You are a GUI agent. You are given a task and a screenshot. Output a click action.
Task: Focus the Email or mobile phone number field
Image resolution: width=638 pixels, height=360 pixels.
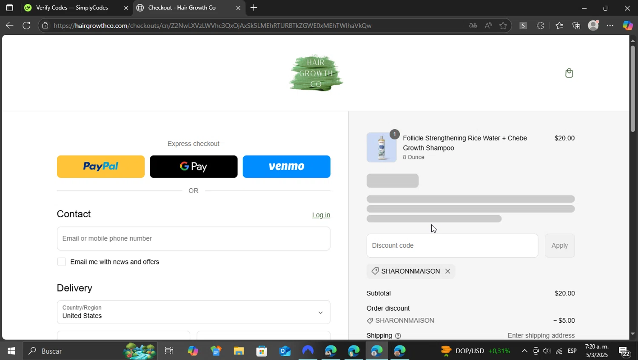(x=194, y=238)
